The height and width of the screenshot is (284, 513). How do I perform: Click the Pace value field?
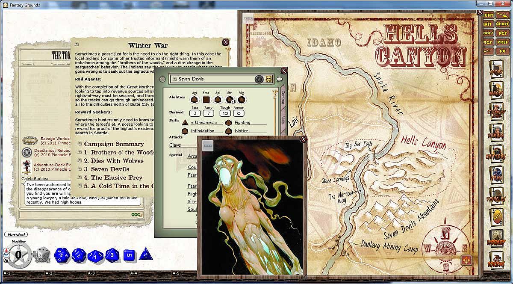tap(195, 113)
